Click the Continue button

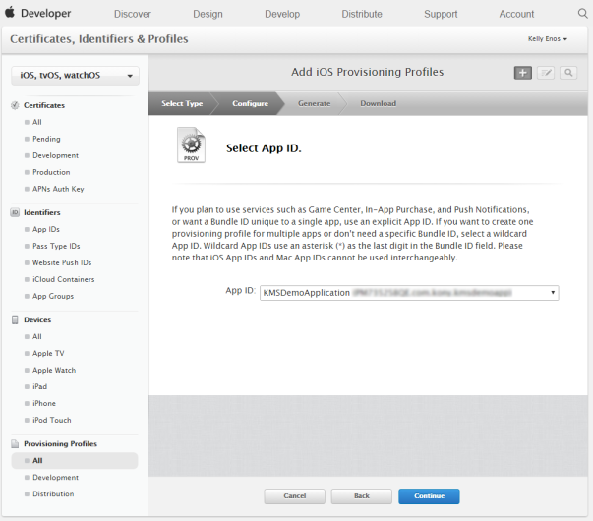click(429, 496)
